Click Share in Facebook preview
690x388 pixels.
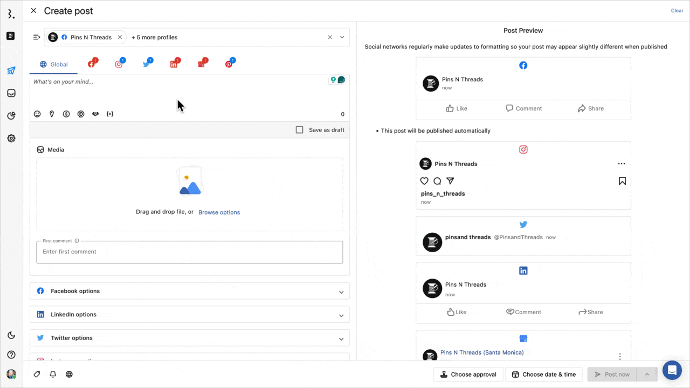[x=590, y=108]
